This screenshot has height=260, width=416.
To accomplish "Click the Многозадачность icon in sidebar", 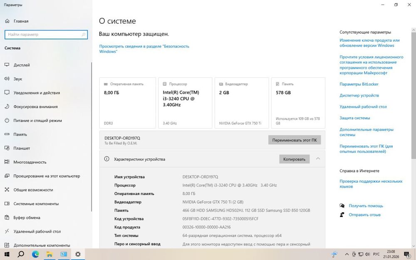I will click(x=7, y=162).
